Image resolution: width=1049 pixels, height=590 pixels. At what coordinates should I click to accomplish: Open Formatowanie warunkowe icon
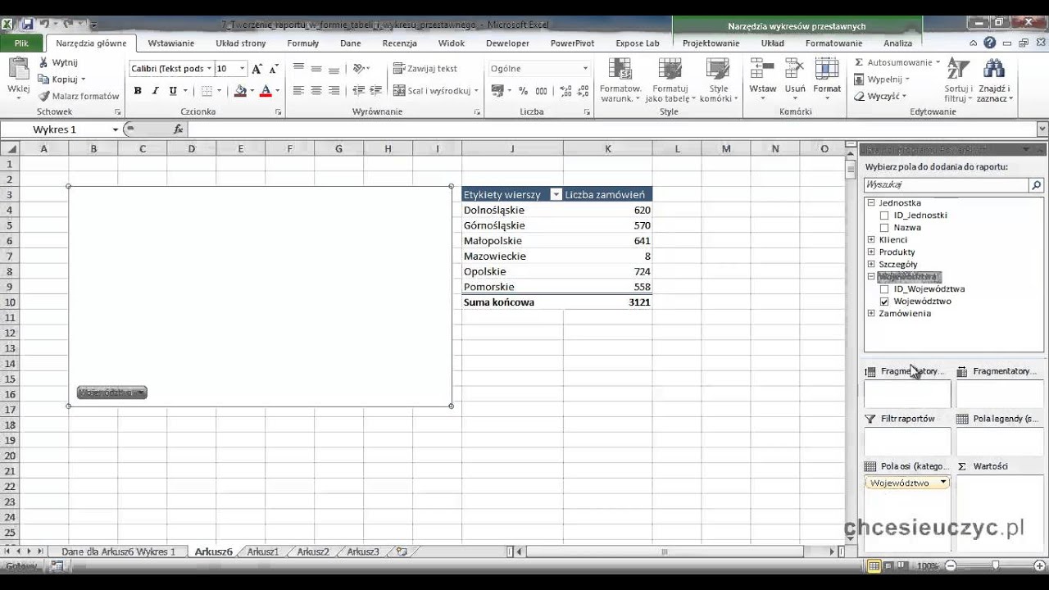tap(620, 70)
